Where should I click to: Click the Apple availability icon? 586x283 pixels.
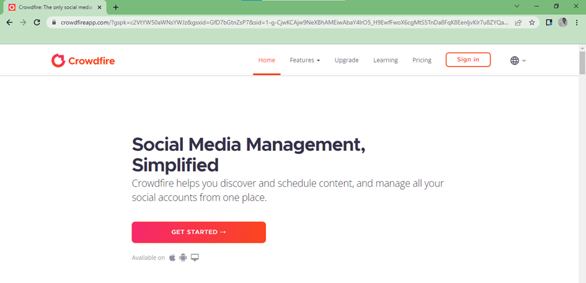click(x=172, y=258)
